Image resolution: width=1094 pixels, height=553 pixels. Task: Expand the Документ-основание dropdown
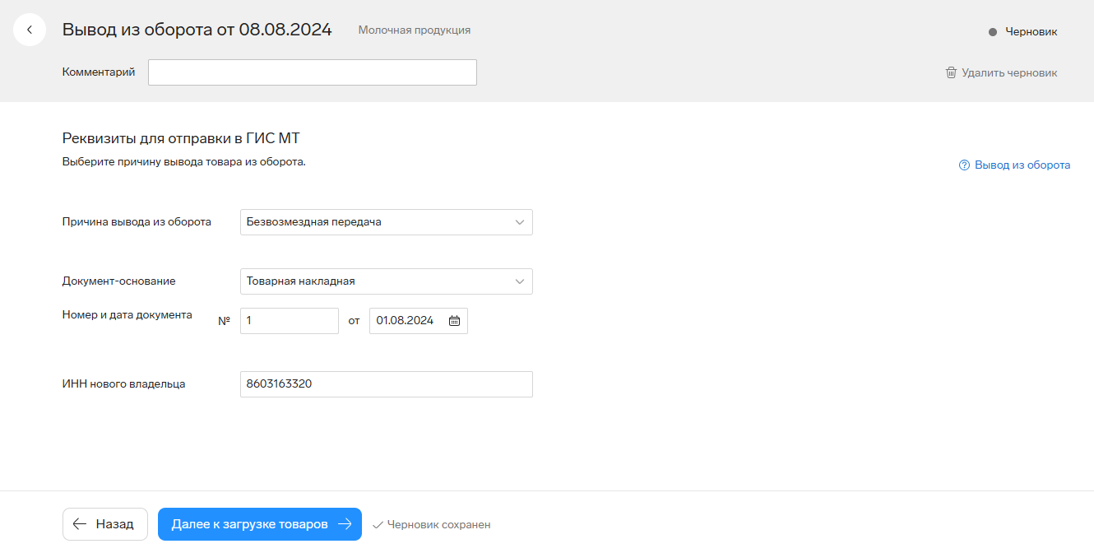[387, 281]
